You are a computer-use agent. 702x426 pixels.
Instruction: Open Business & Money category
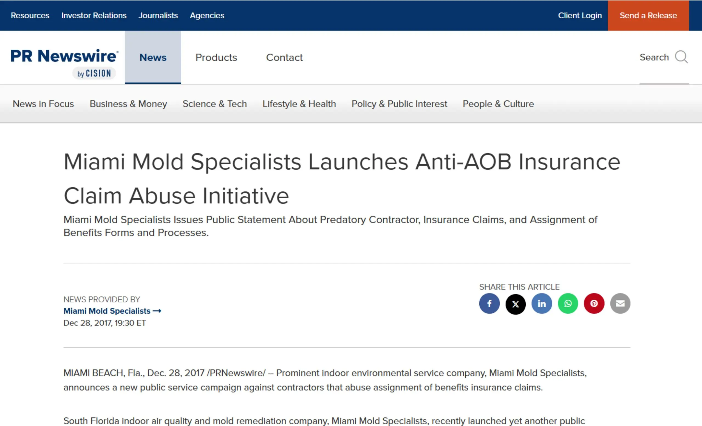128,104
